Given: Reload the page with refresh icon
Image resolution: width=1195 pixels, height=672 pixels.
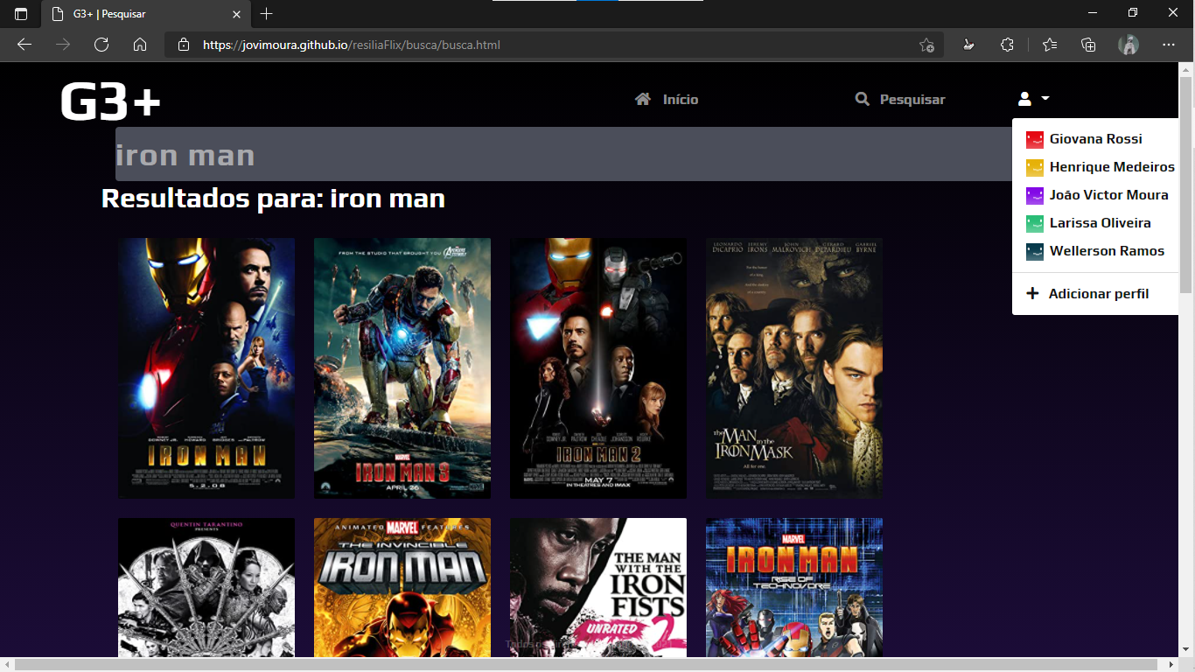Looking at the screenshot, I should click(101, 45).
